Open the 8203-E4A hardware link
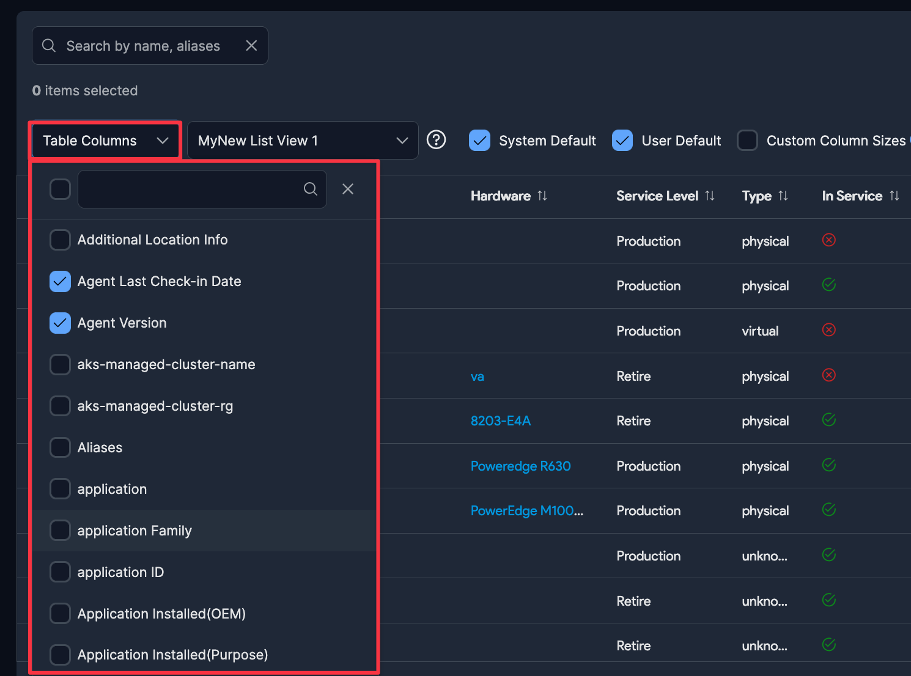 [500, 421]
